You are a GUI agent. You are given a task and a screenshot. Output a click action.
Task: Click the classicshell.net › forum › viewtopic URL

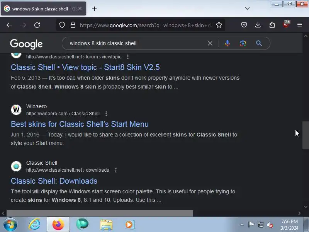point(74,57)
